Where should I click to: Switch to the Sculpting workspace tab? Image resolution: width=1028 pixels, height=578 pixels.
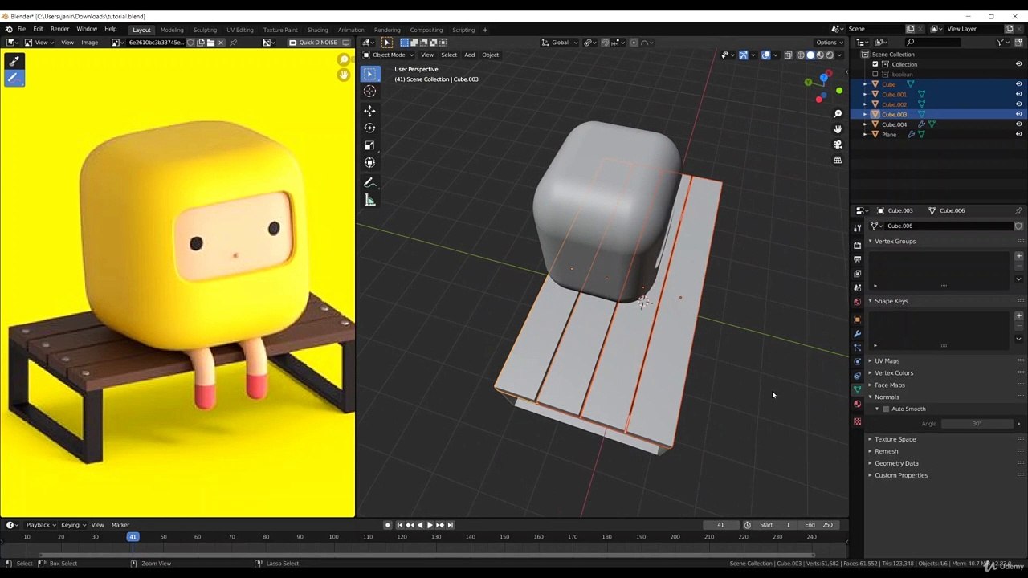[x=205, y=30]
